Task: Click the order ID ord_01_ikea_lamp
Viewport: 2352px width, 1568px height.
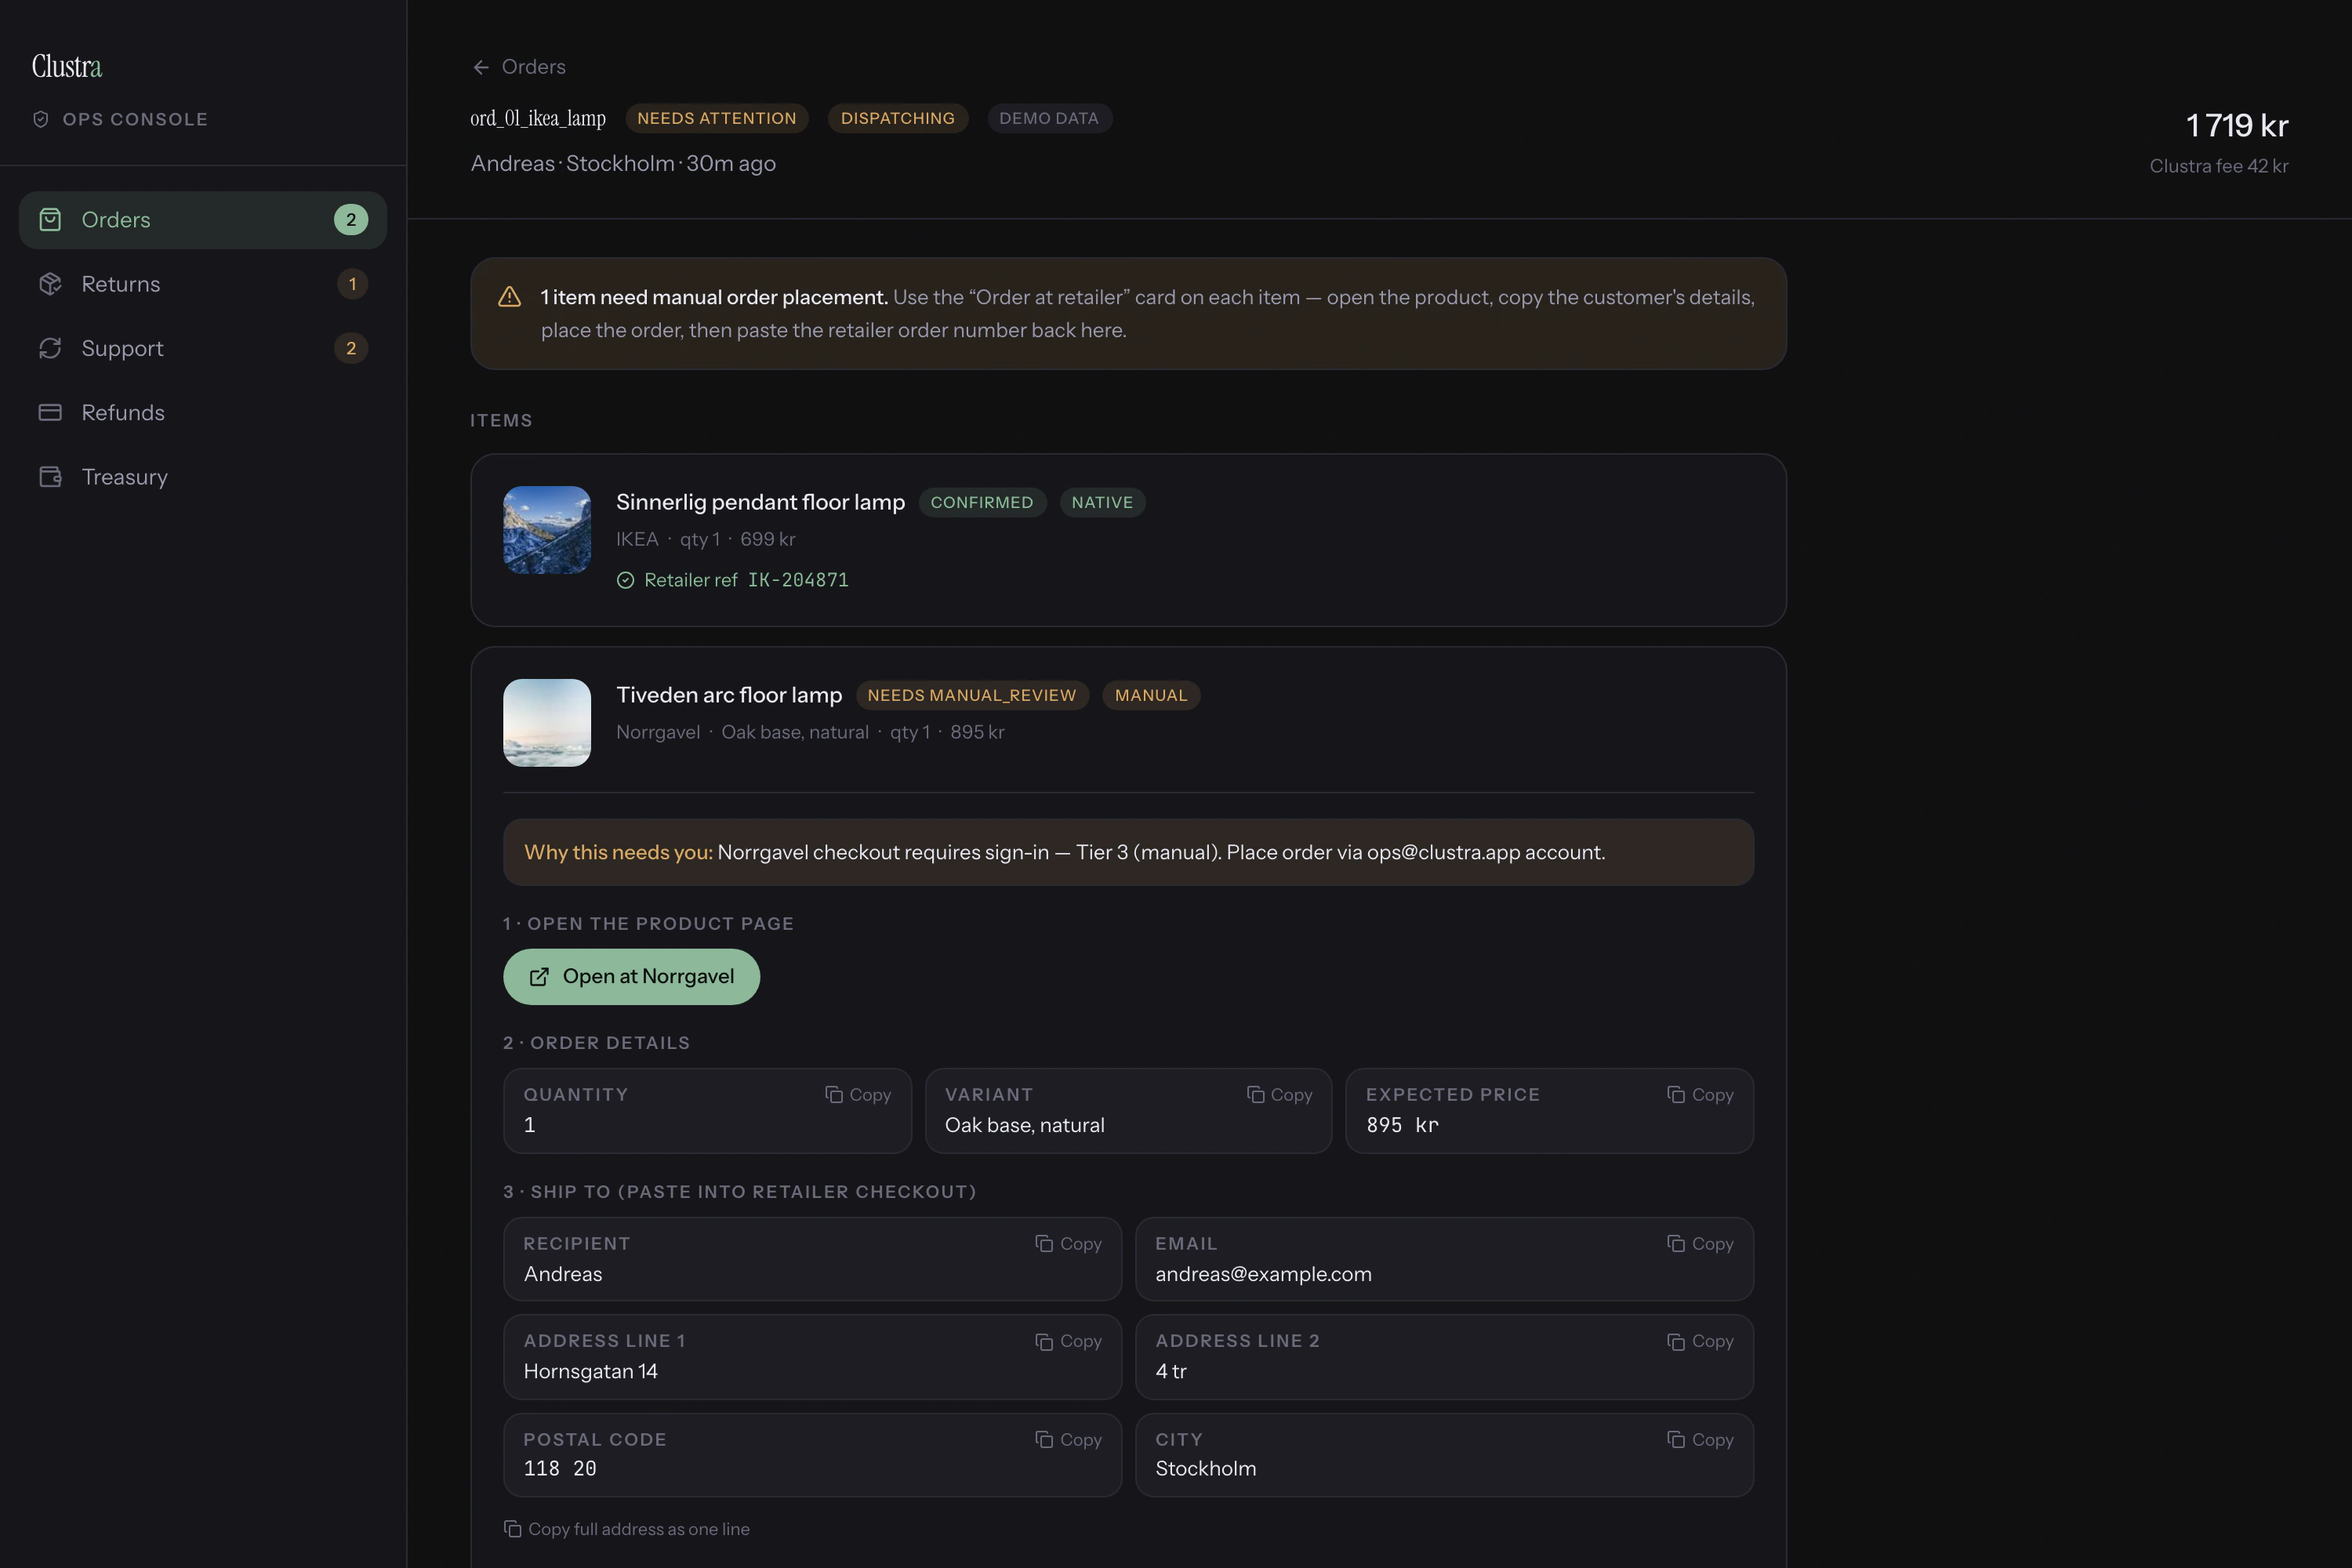Action: pos(538,118)
